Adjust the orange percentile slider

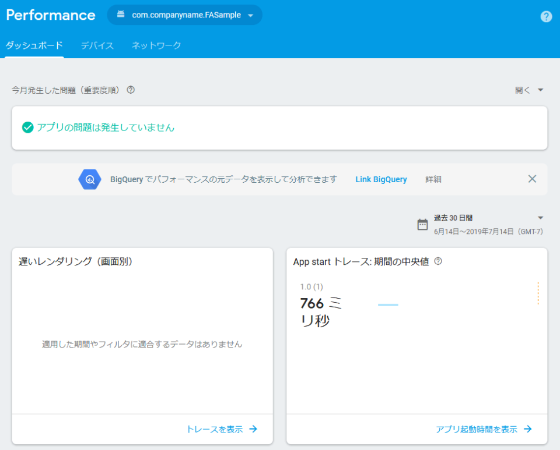537,294
